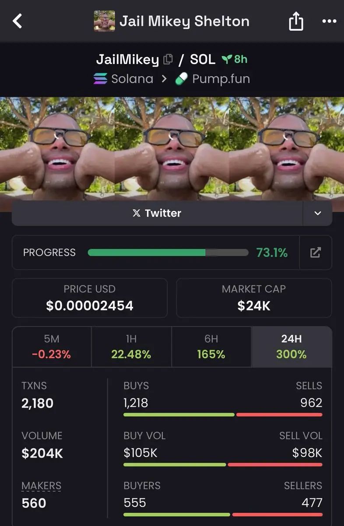Tap the token banner image

pyautogui.click(x=172, y=149)
